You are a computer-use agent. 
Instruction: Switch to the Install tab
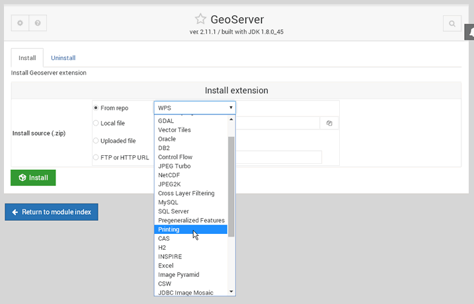point(27,57)
